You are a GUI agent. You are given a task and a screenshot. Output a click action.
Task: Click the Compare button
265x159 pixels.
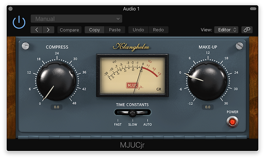click(69, 30)
